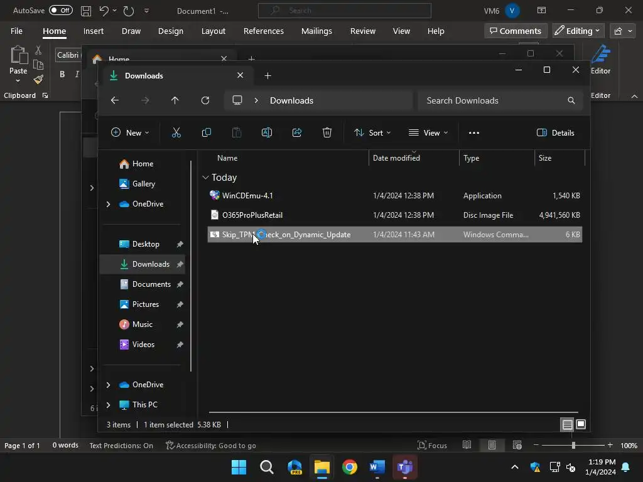
Task: Click the Copy icon in Explorer toolbar
Action: (x=206, y=133)
